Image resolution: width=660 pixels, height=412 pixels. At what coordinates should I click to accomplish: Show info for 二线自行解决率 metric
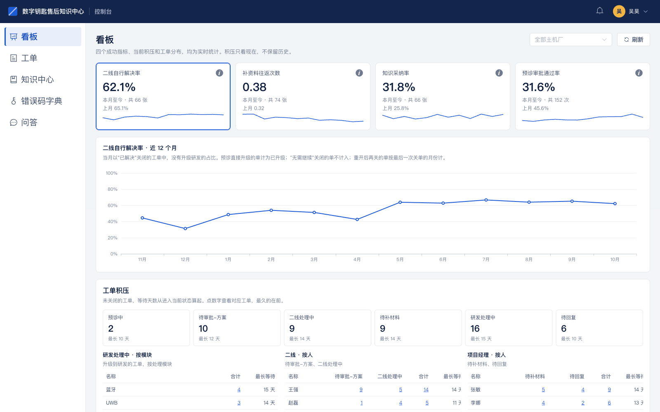tap(219, 73)
